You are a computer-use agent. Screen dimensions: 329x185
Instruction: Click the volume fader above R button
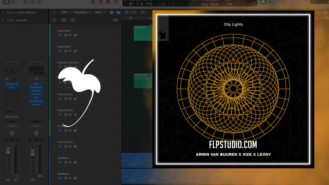click(x=8, y=151)
